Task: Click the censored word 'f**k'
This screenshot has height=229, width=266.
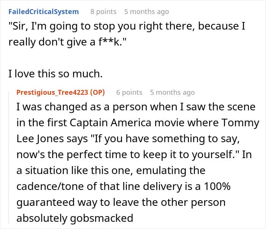Action: (109, 42)
